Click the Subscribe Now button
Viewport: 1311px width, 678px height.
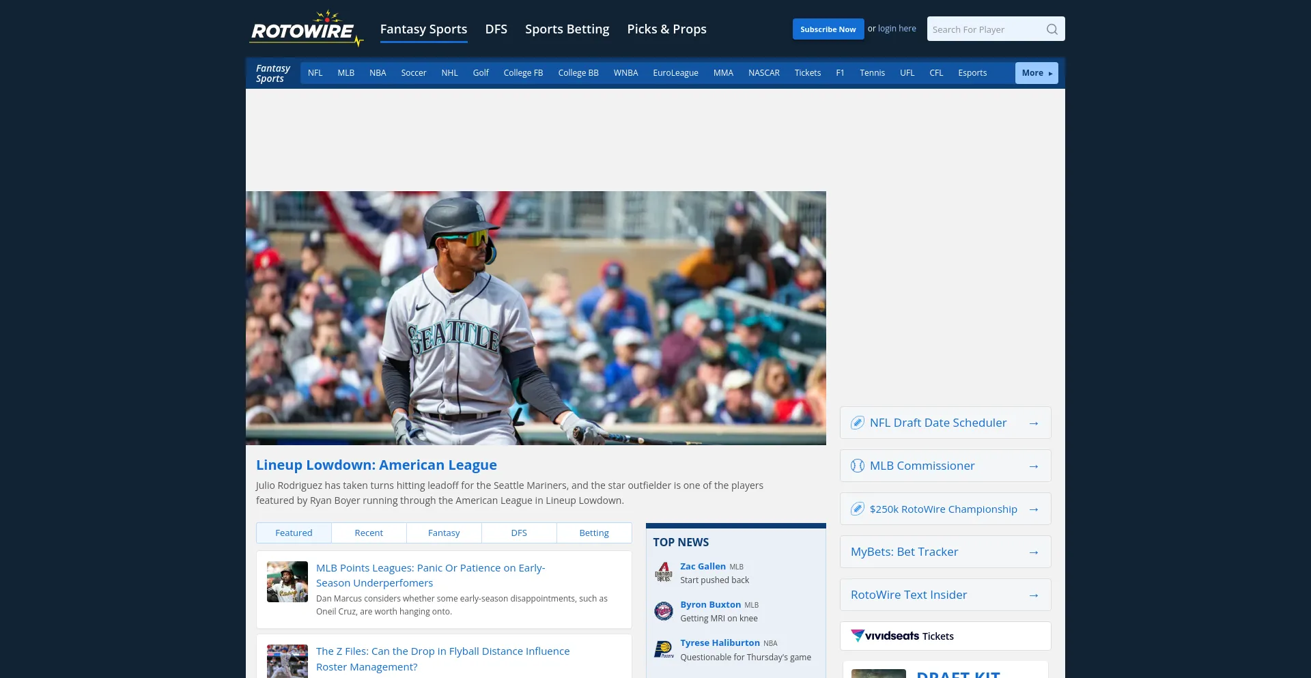828,29
